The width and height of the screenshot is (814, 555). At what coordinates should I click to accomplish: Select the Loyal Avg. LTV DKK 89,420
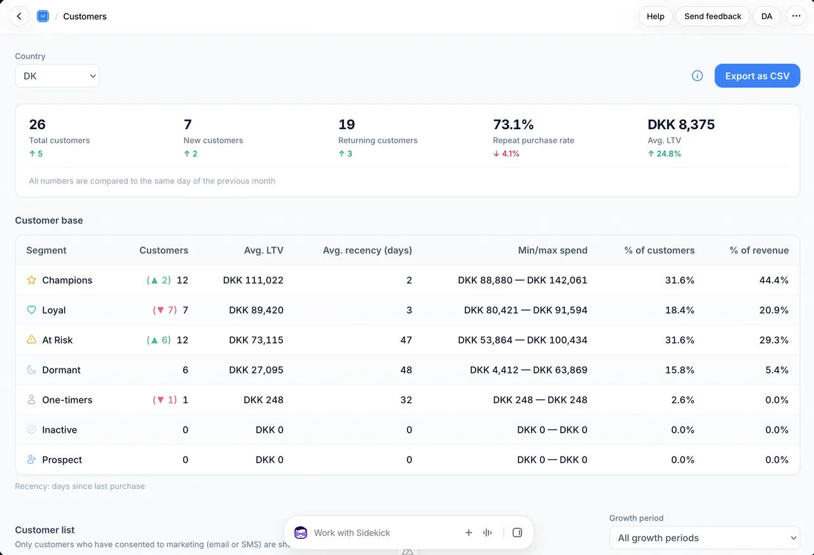[x=256, y=310]
